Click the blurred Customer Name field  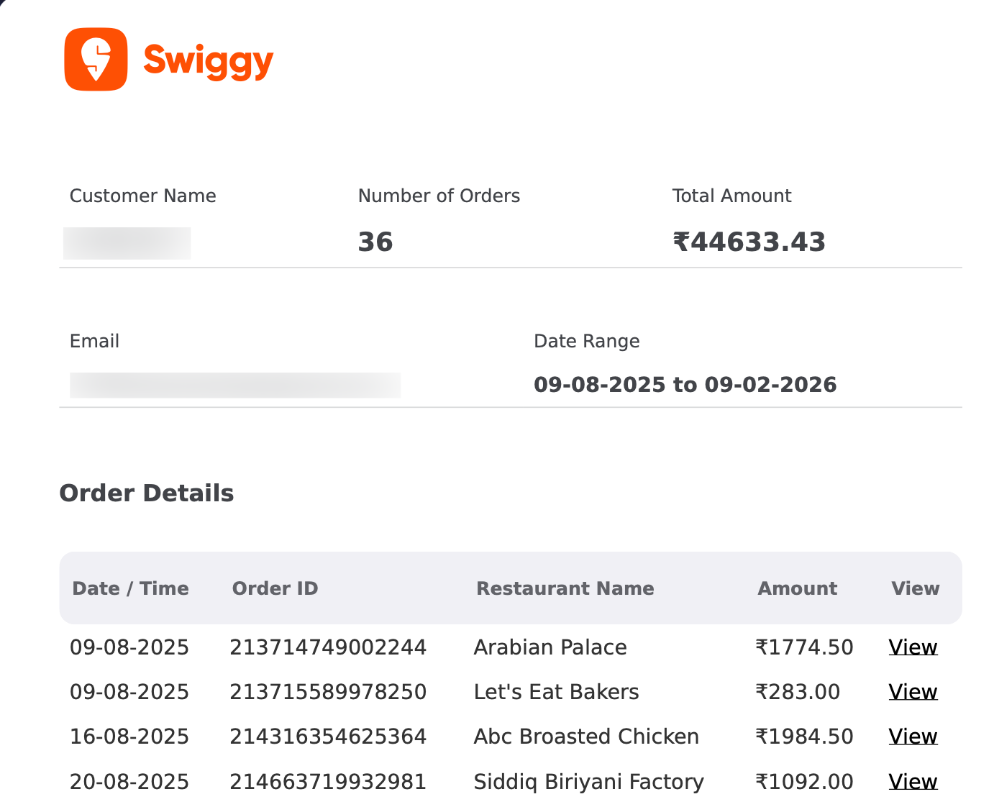point(127,242)
